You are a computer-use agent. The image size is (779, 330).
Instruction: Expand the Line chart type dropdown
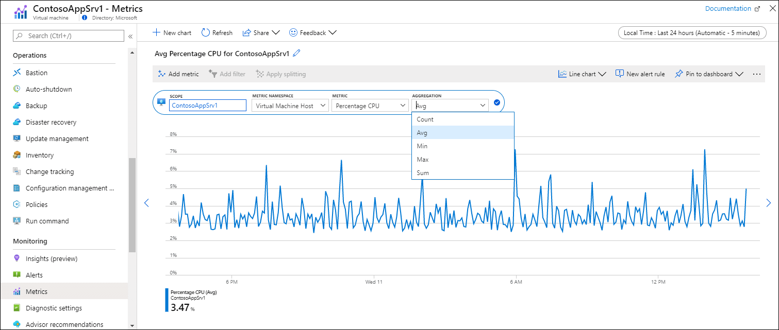click(582, 74)
